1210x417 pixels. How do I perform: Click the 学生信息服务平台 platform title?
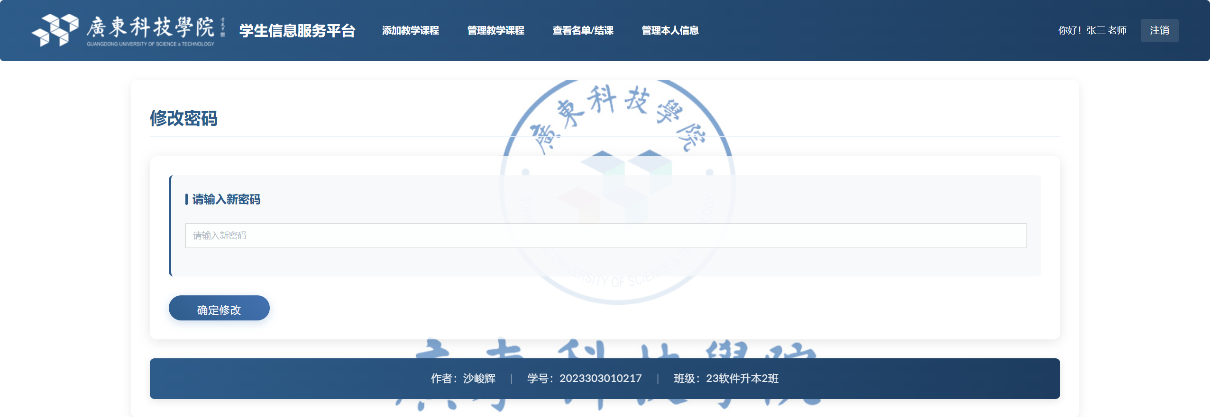(x=297, y=31)
